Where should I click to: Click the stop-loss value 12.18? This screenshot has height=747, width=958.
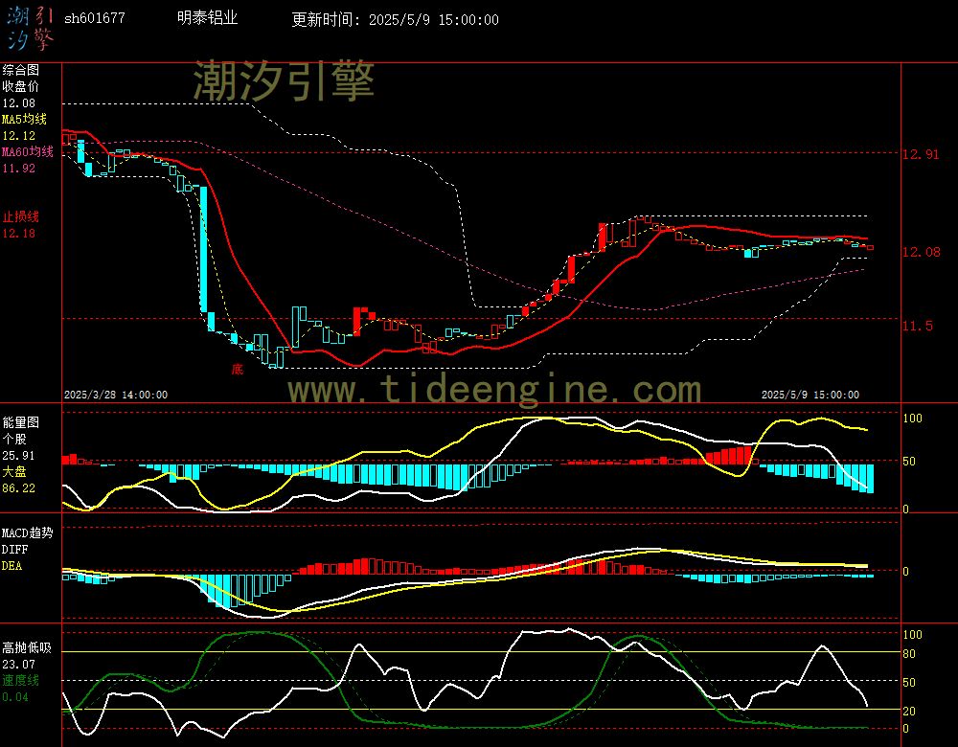click(19, 234)
